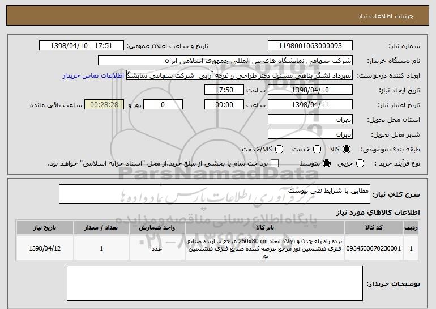Click the ساعت باقی مانده label
436x309 pixels.
point(56,105)
